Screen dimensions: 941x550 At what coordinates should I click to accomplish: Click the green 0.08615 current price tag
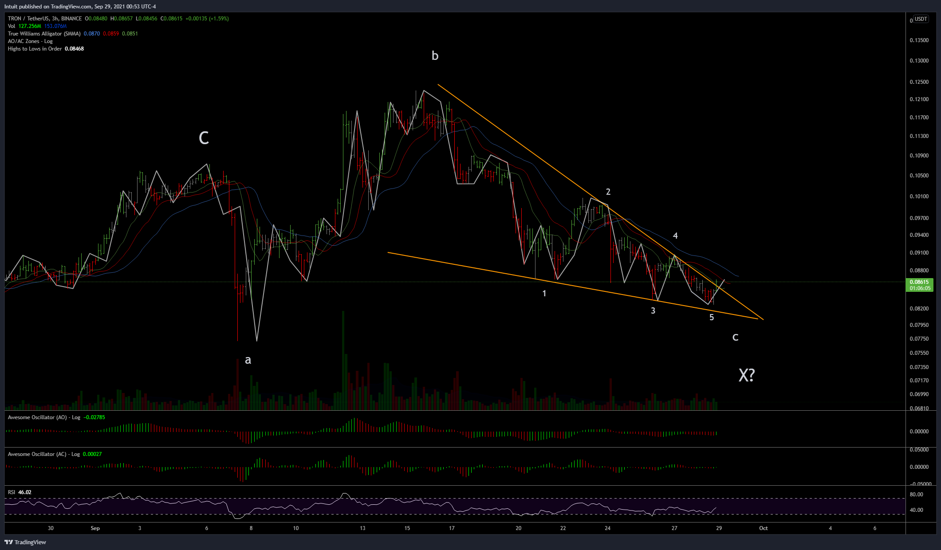(919, 285)
